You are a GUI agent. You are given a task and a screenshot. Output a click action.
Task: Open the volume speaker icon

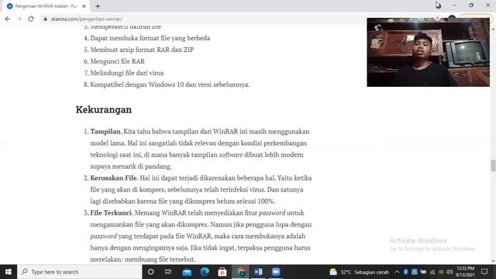click(x=449, y=272)
